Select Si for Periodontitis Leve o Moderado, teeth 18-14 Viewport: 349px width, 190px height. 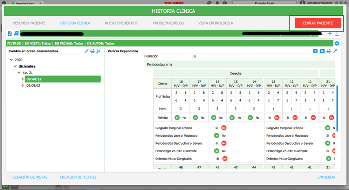[x=216, y=135]
